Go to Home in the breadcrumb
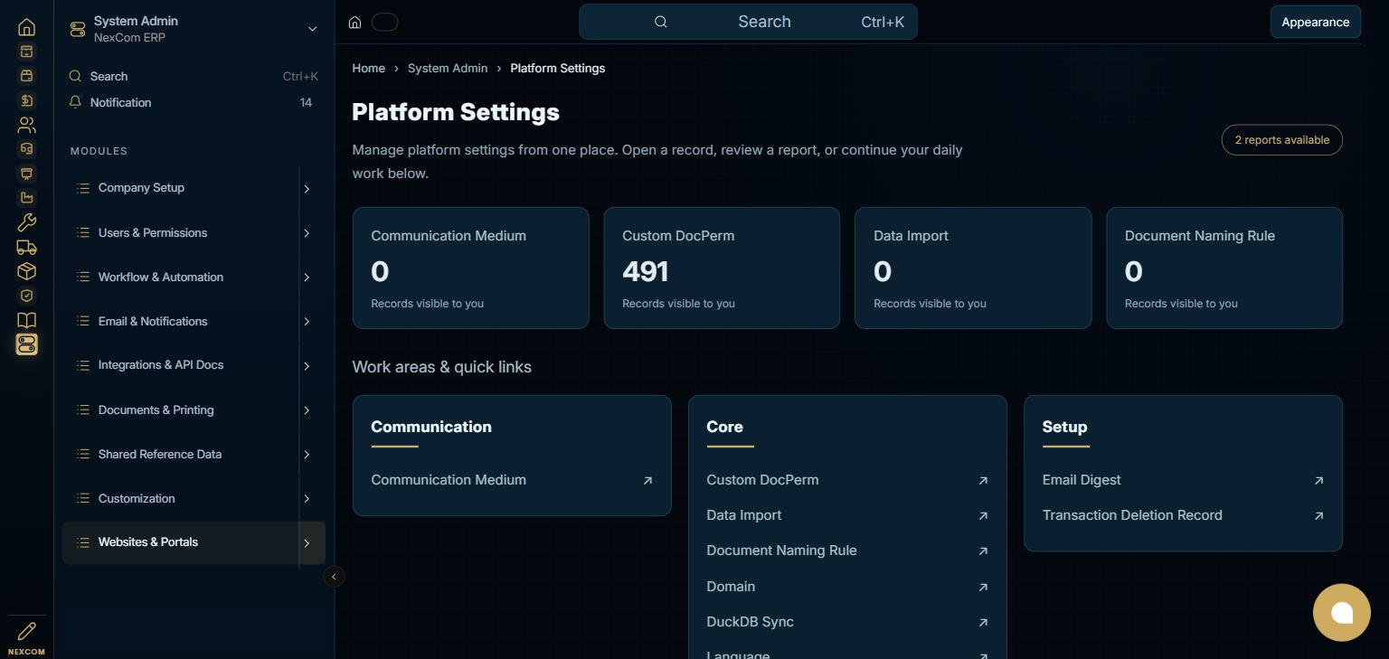The width and height of the screenshot is (1389, 659). pyautogui.click(x=368, y=68)
